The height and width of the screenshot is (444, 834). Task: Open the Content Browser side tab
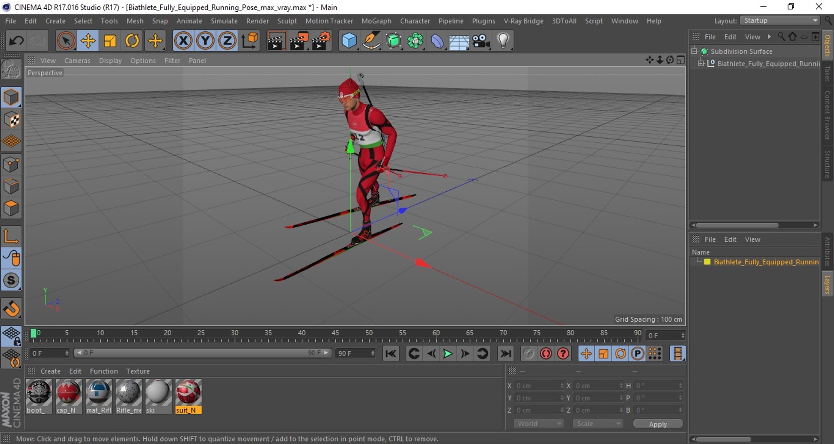pyautogui.click(x=827, y=115)
